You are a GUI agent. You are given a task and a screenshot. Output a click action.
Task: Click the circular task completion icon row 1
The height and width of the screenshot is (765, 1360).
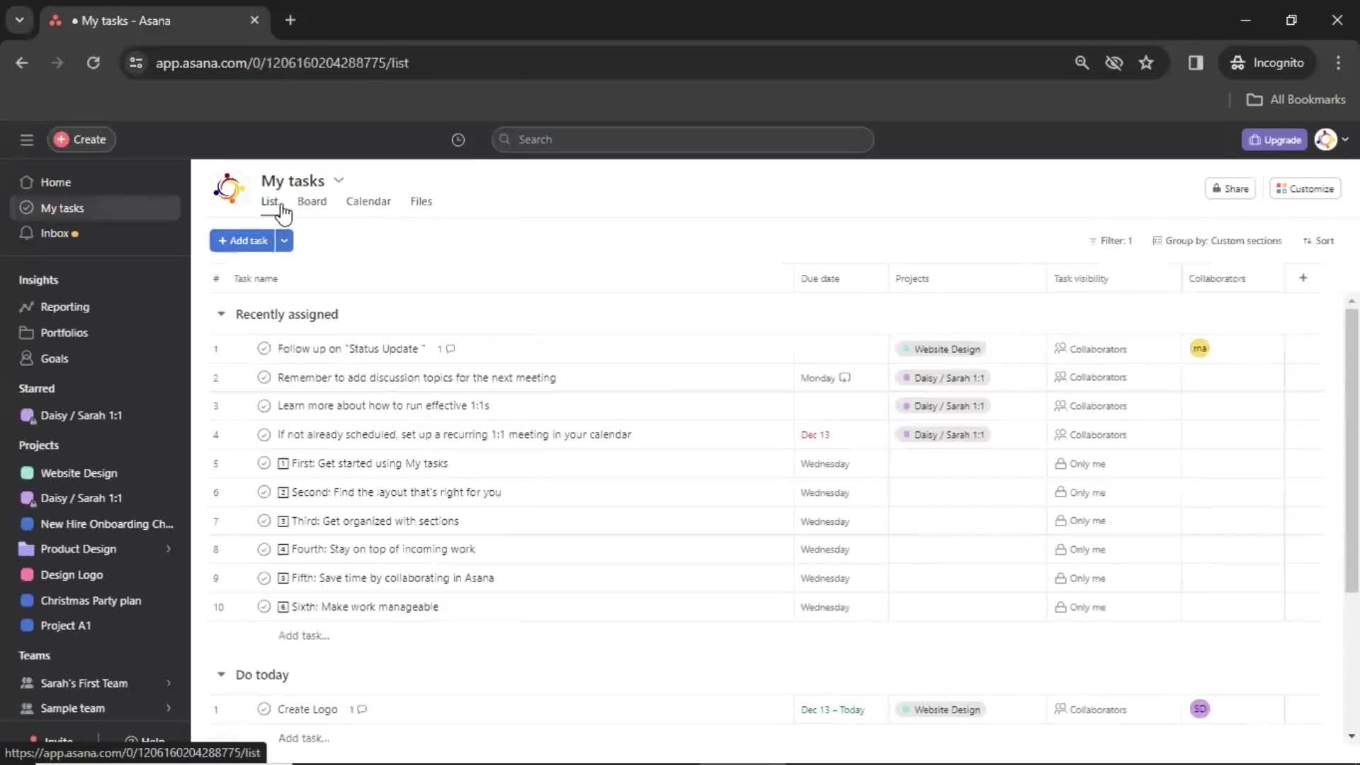click(x=263, y=348)
